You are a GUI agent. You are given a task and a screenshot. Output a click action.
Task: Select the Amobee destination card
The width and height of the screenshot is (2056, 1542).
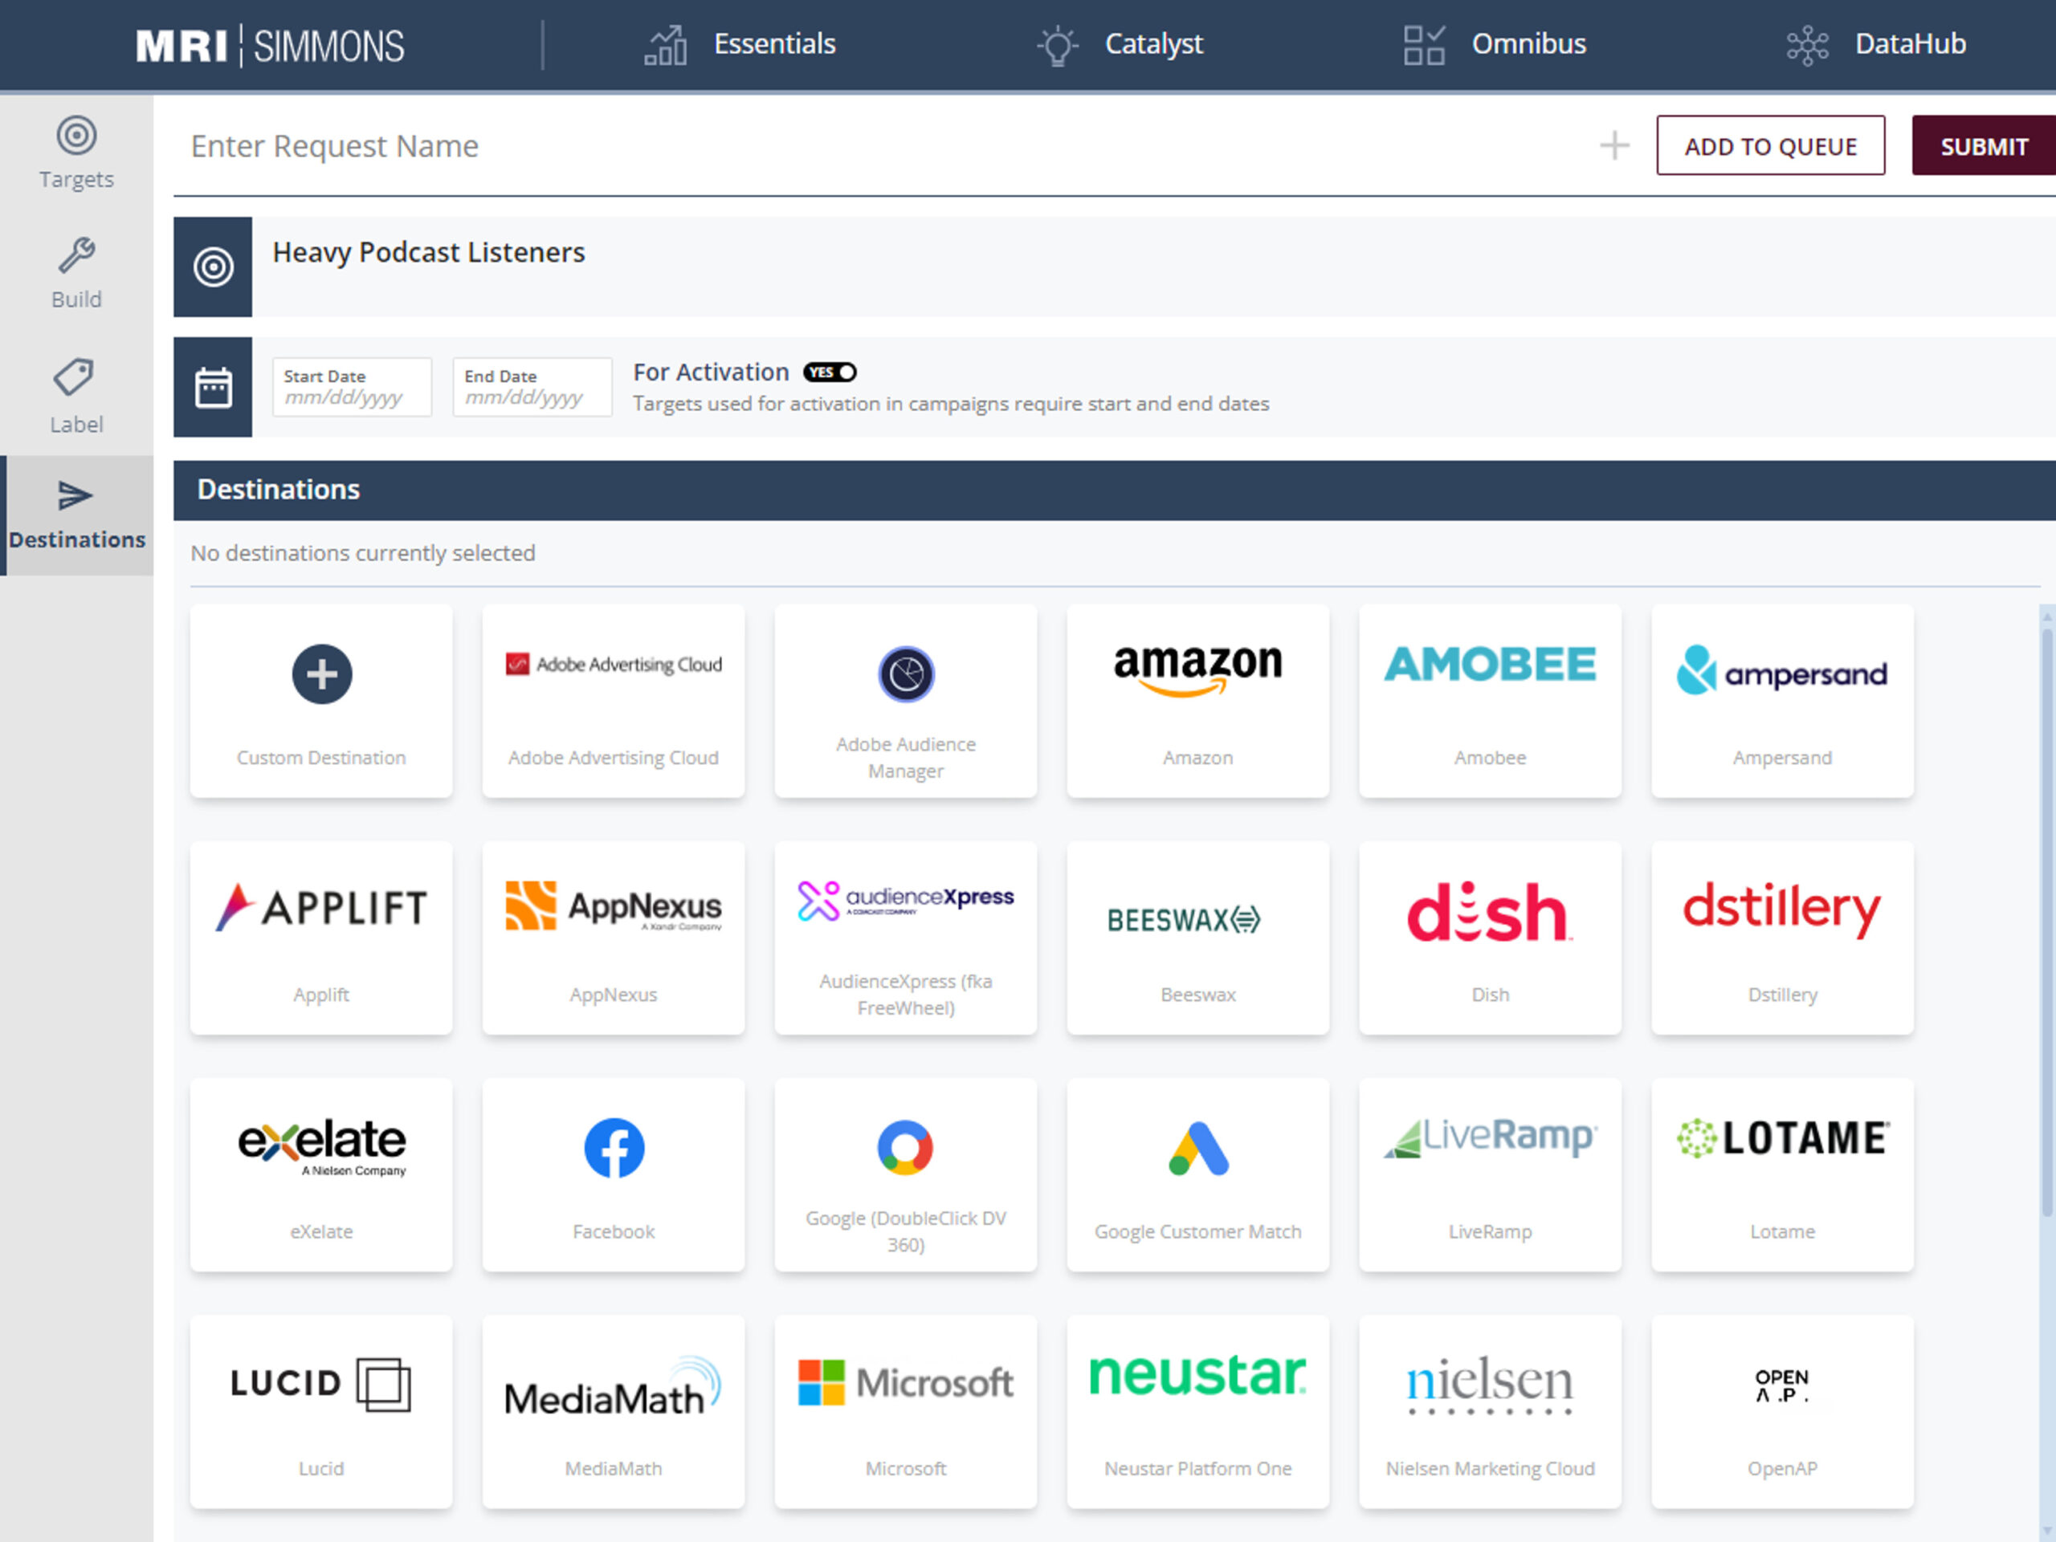click(x=1491, y=701)
